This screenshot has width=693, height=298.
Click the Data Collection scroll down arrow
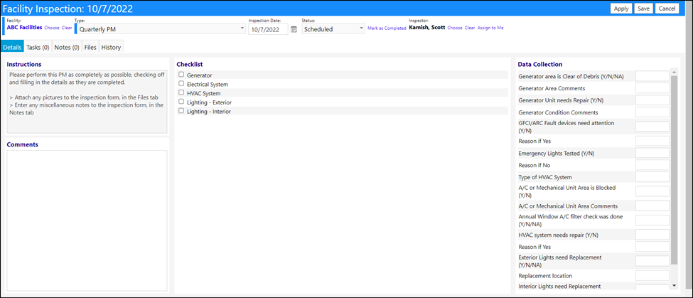tap(674, 286)
